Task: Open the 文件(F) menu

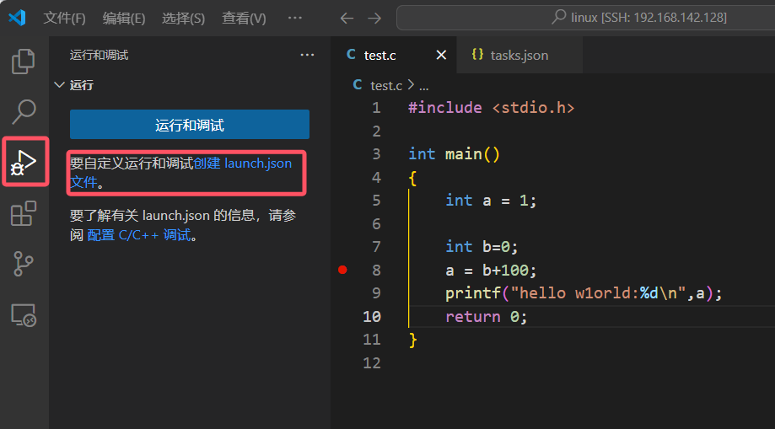Action: click(64, 18)
